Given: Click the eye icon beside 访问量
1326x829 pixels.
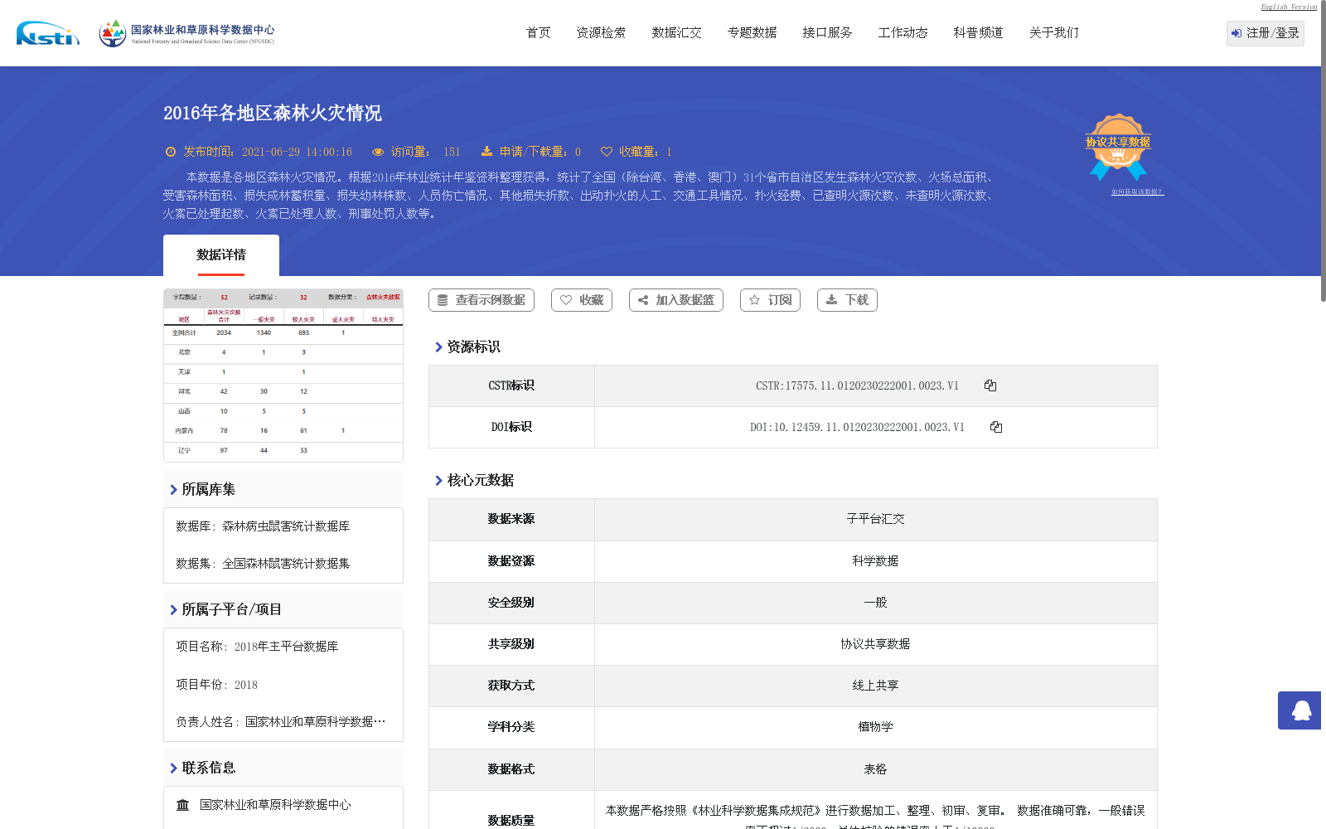Looking at the screenshot, I should coord(378,152).
